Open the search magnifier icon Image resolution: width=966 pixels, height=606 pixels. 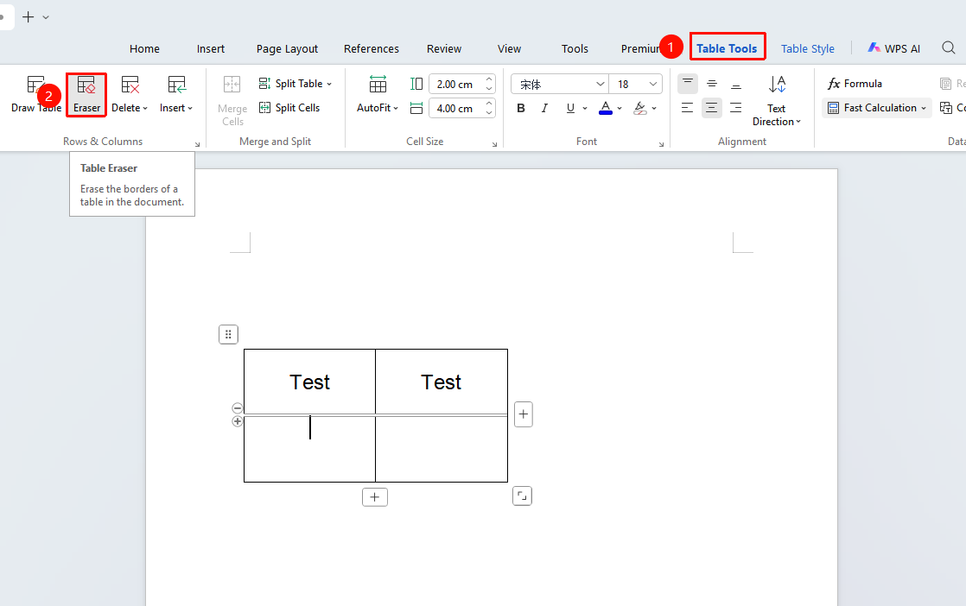pyautogui.click(x=948, y=48)
